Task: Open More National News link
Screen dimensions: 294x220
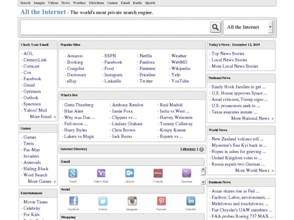Action: click(250, 118)
